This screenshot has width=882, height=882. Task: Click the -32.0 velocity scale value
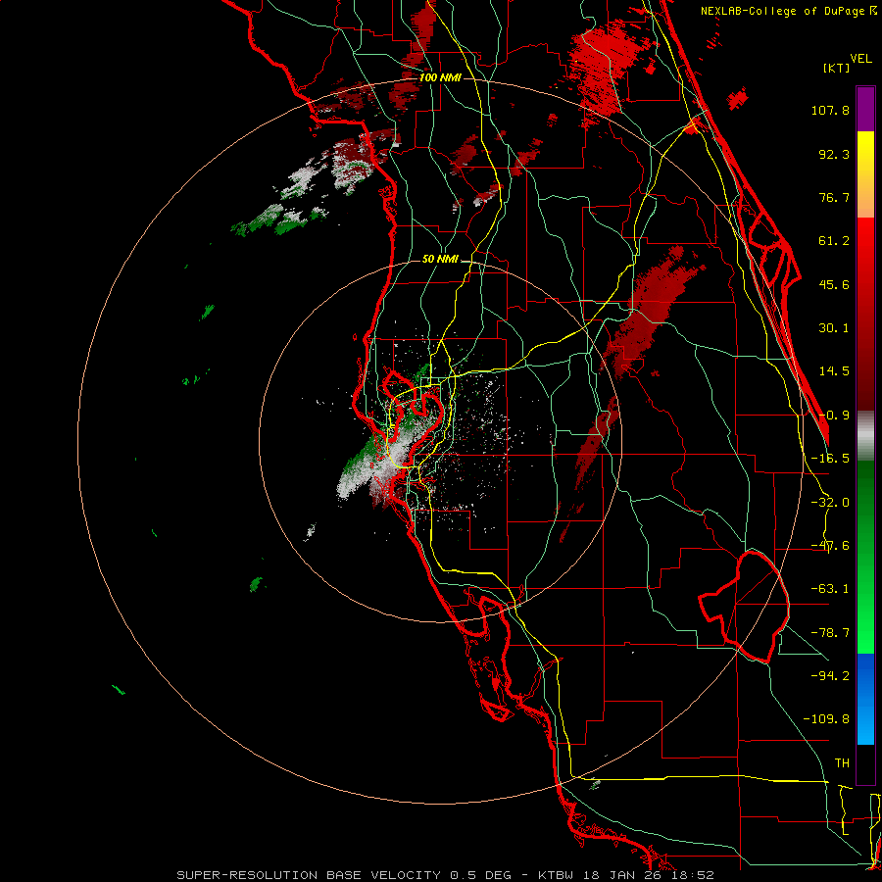coord(830,503)
